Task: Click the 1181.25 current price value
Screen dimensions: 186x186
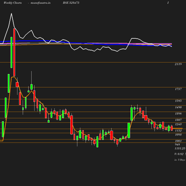Action: click(180, 148)
